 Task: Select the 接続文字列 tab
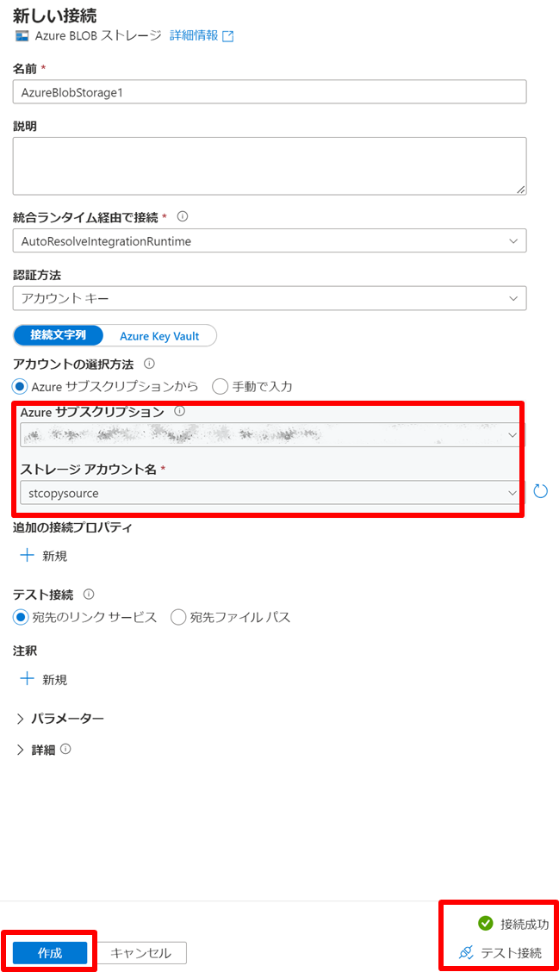tap(59, 335)
